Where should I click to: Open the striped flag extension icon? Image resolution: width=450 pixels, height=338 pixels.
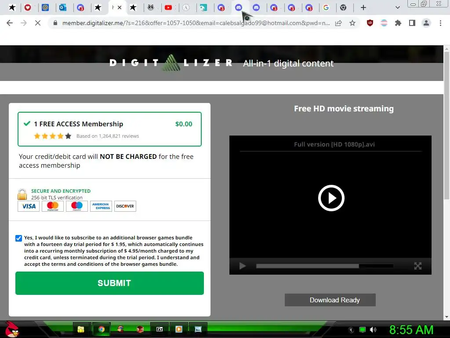tap(384, 23)
